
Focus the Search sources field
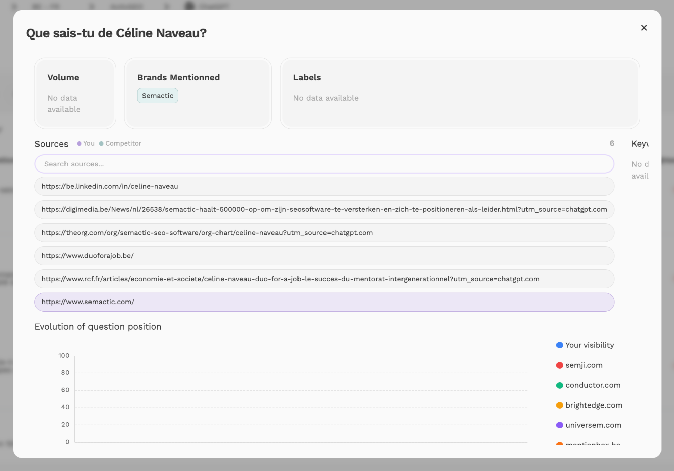pyautogui.click(x=324, y=164)
